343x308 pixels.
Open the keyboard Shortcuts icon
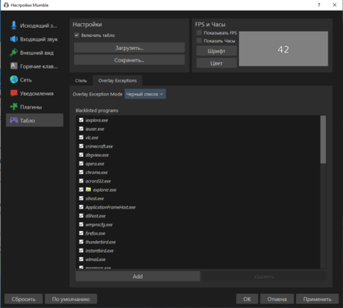(x=14, y=66)
